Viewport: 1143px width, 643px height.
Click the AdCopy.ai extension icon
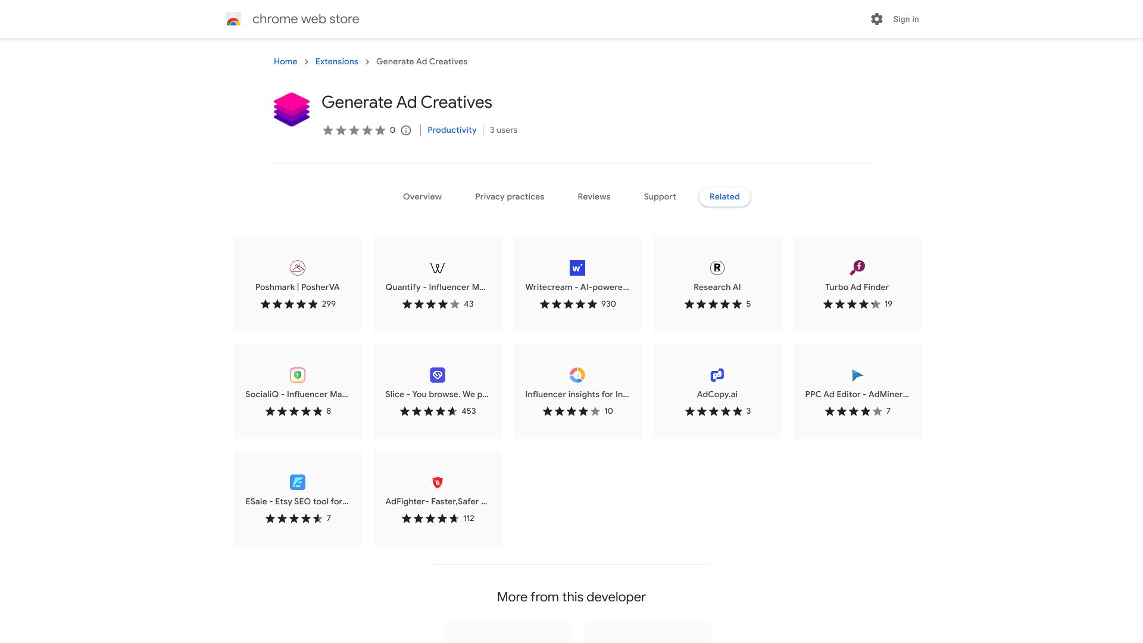pos(717,374)
